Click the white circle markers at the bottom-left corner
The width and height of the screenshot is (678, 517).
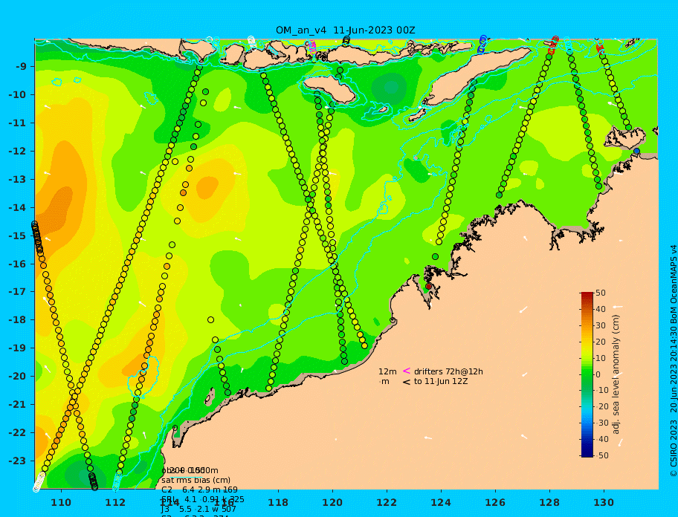tap(39, 482)
